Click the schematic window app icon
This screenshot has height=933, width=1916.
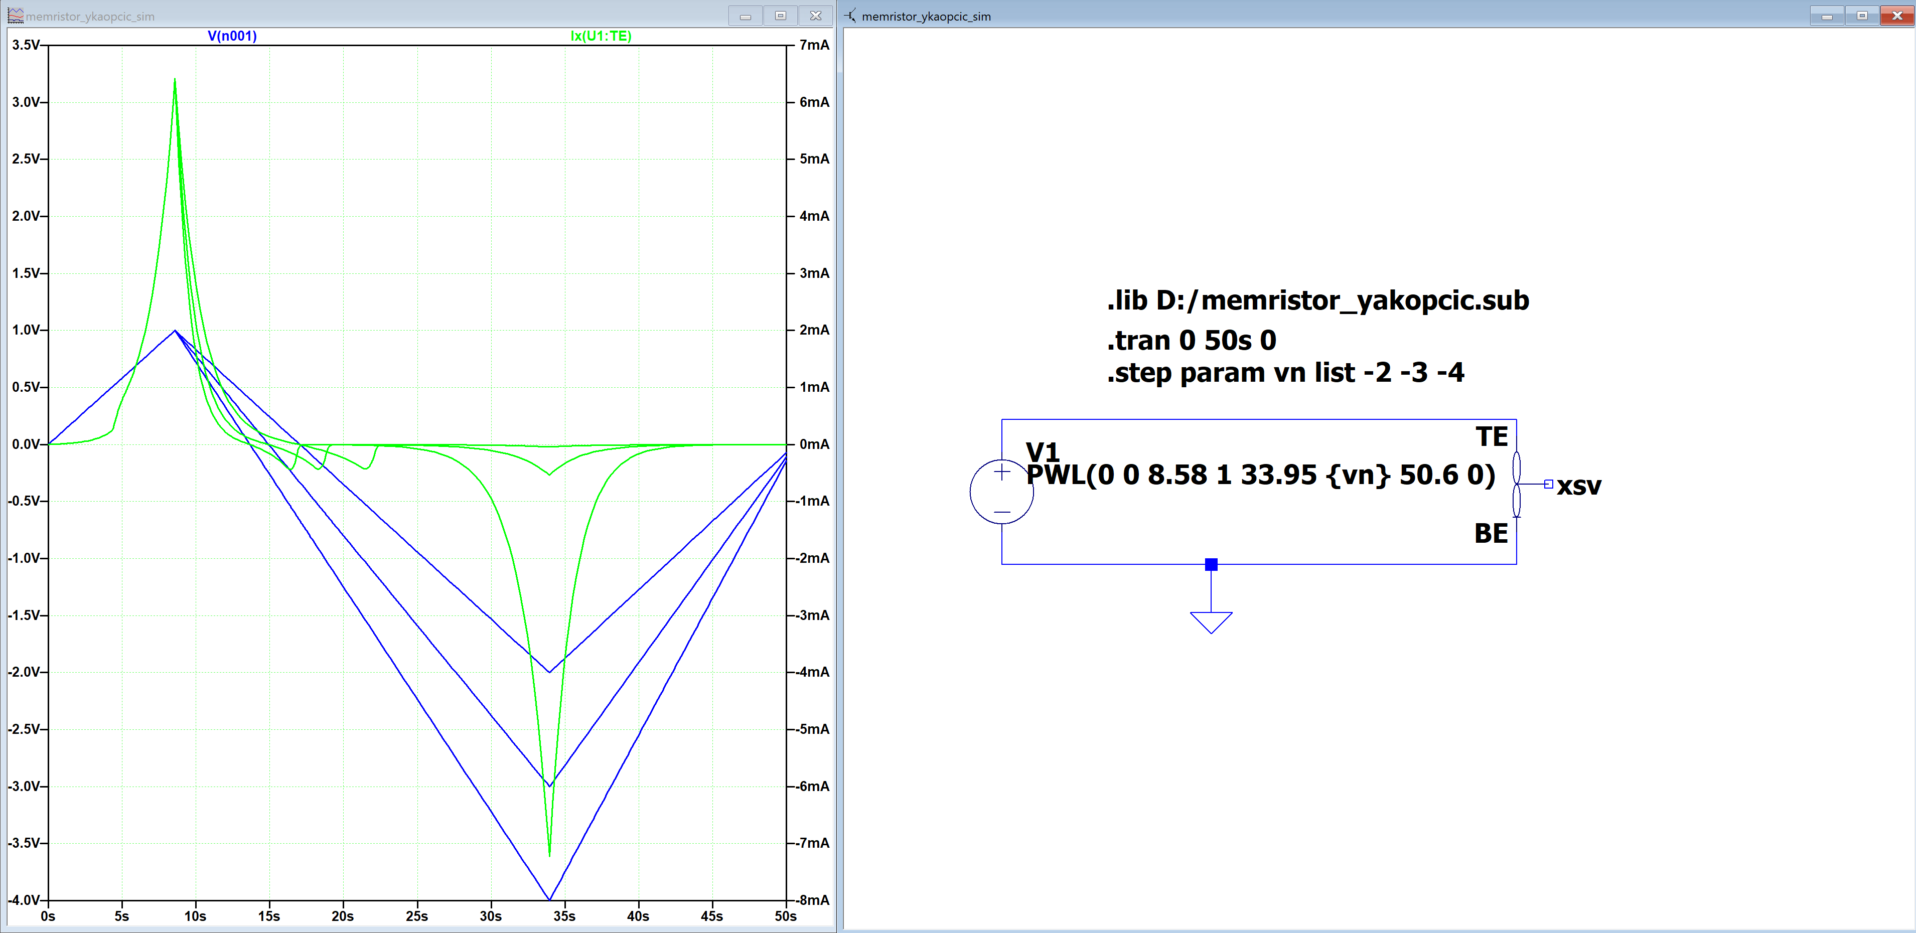(x=851, y=16)
